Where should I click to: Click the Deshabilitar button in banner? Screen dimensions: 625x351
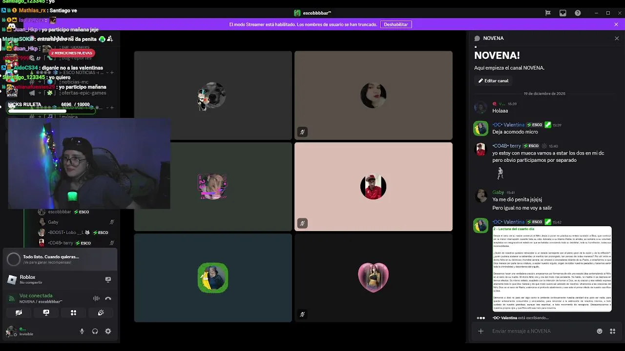396,24
